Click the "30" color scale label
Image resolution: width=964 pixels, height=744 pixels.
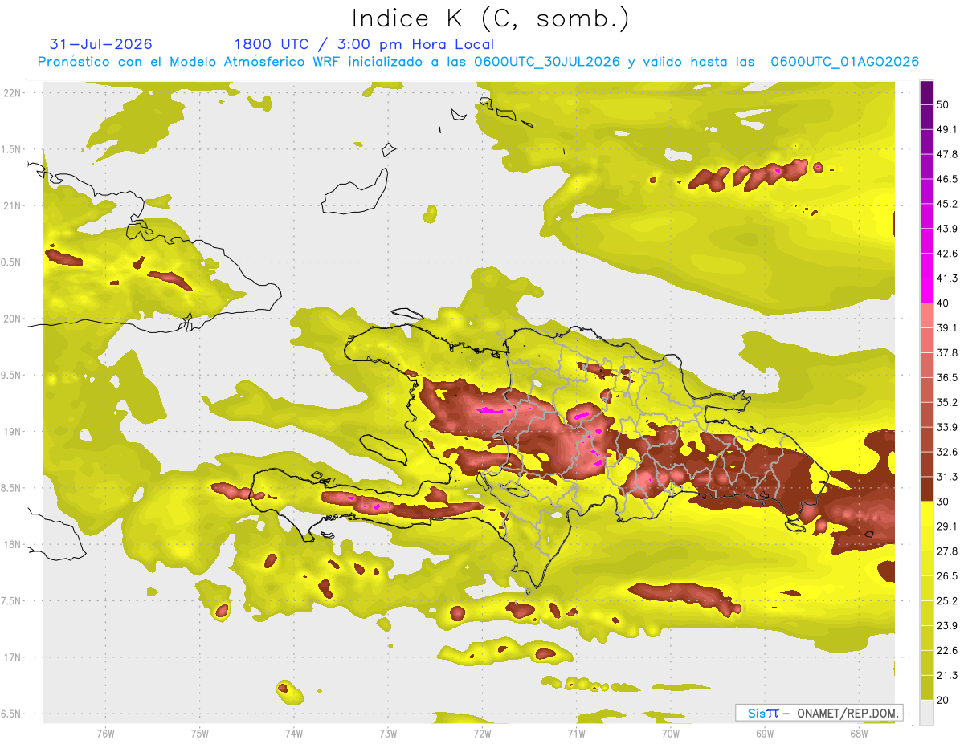pos(942,502)
